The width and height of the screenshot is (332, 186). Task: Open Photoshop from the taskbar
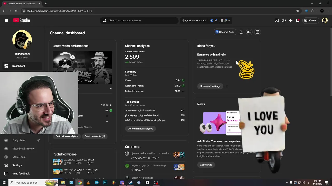click(105, 183)
